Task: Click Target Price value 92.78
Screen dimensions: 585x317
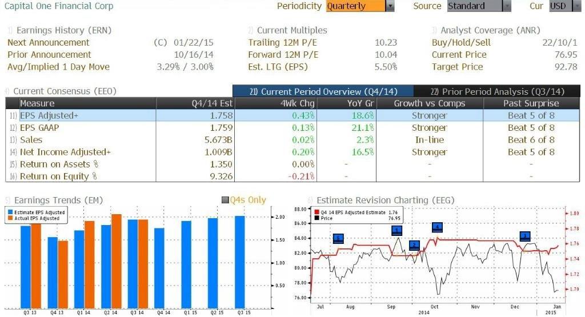Action: (x=566, y=67)
